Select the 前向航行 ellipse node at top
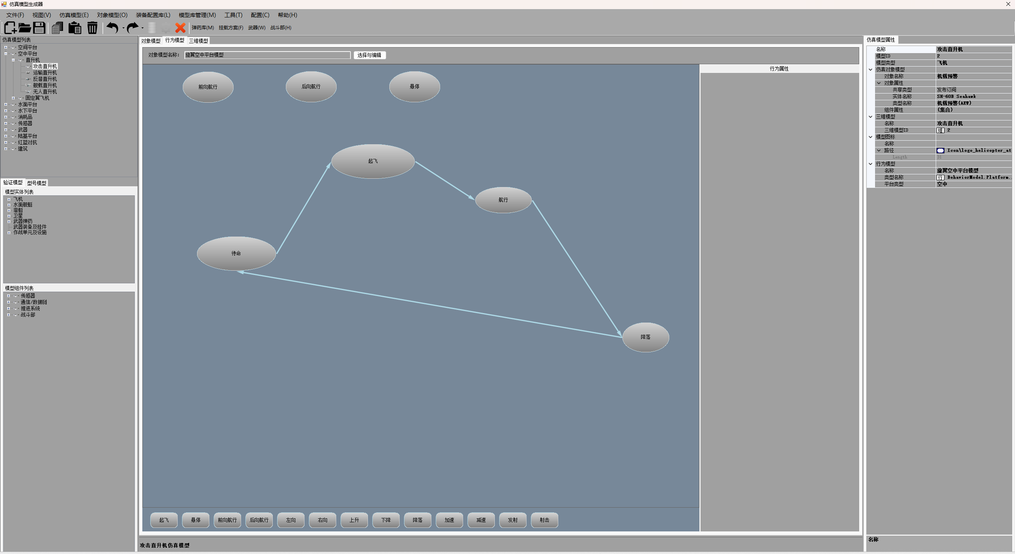This screenshot has width=1015, height=554. click(x=208, y=87)
